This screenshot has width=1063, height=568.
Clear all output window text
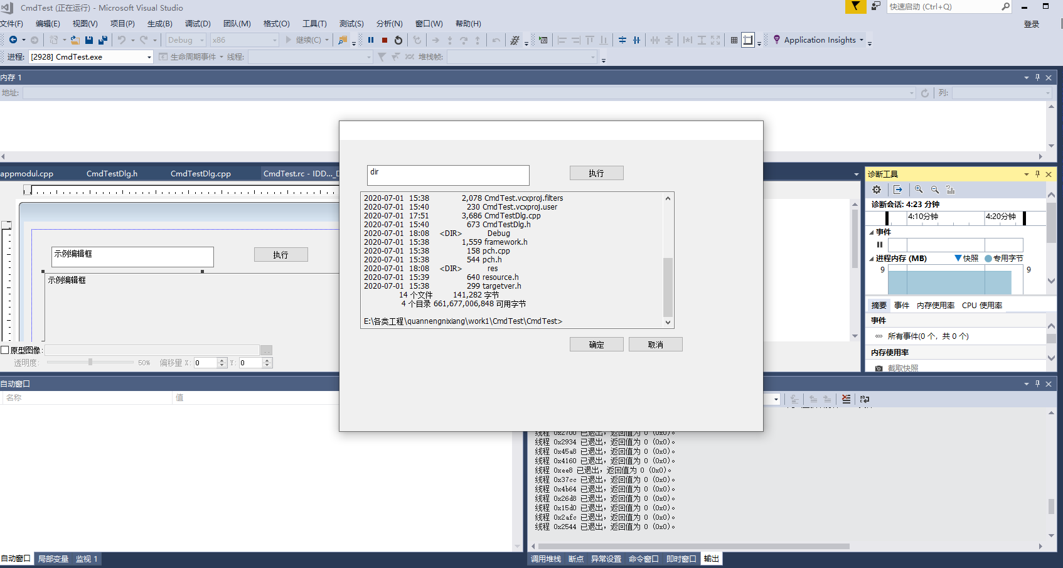(846, 399)
